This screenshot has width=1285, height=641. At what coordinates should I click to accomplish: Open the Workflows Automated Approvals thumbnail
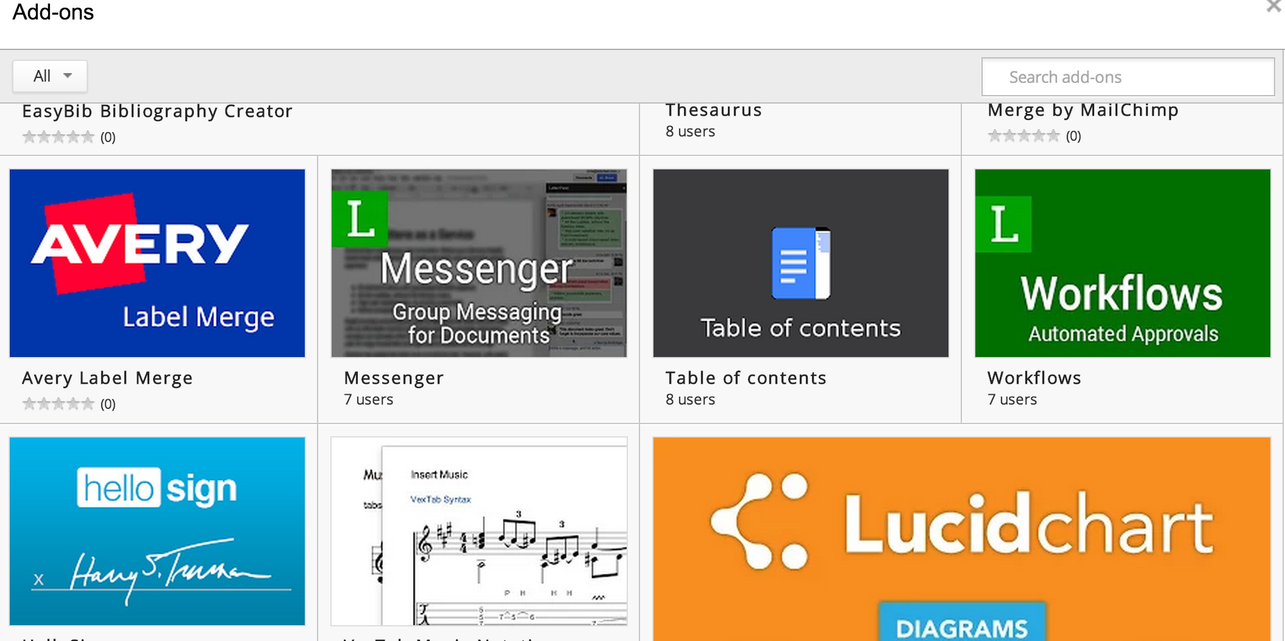coord(1123,263)
